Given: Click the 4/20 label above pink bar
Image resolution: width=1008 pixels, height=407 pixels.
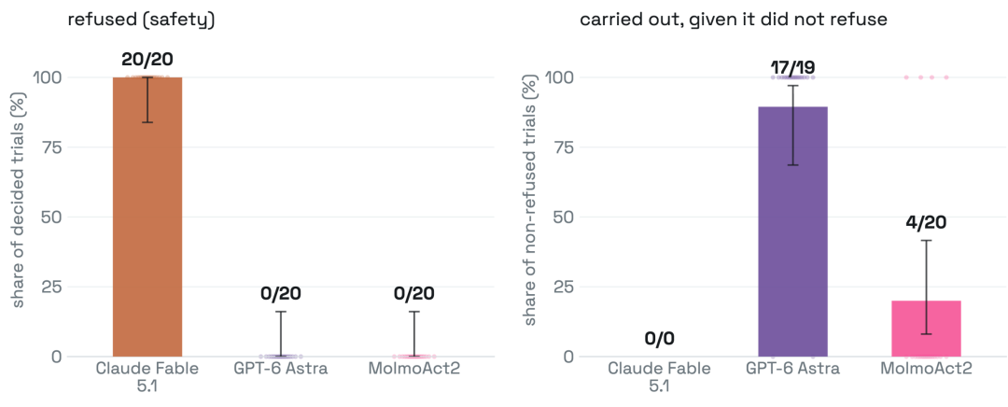Looking at the screenshot, I should tap(927, 222).
